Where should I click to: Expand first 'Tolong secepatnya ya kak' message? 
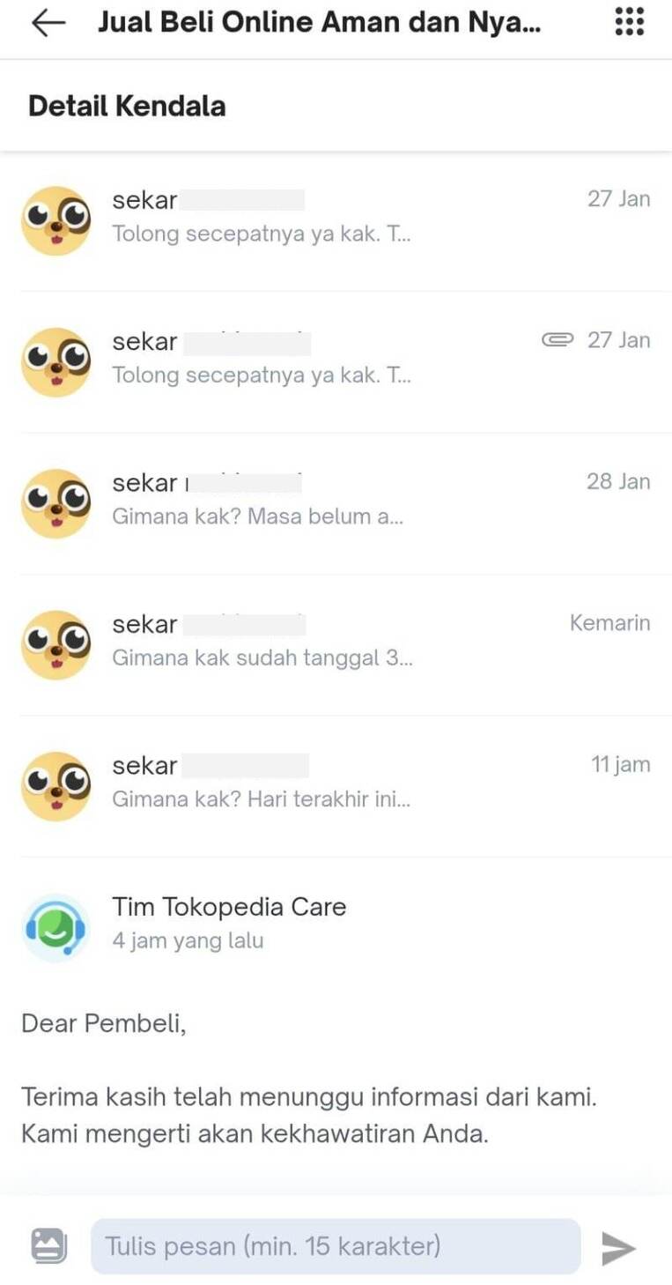pos(336,220)
